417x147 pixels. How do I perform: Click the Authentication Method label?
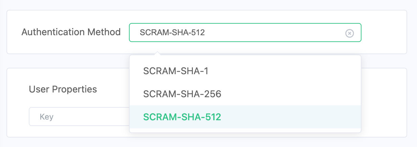pyautogui.click(x=71, y=32)
